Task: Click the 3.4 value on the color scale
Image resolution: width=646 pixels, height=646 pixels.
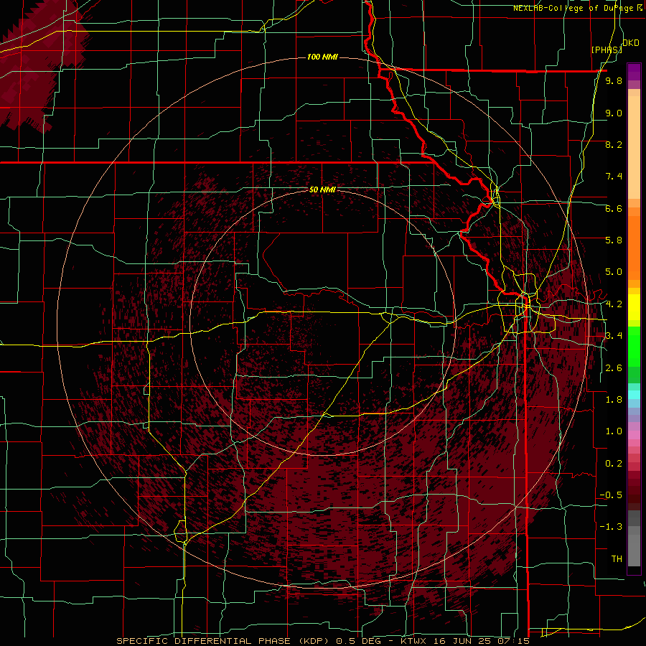Action: (614, 336)
